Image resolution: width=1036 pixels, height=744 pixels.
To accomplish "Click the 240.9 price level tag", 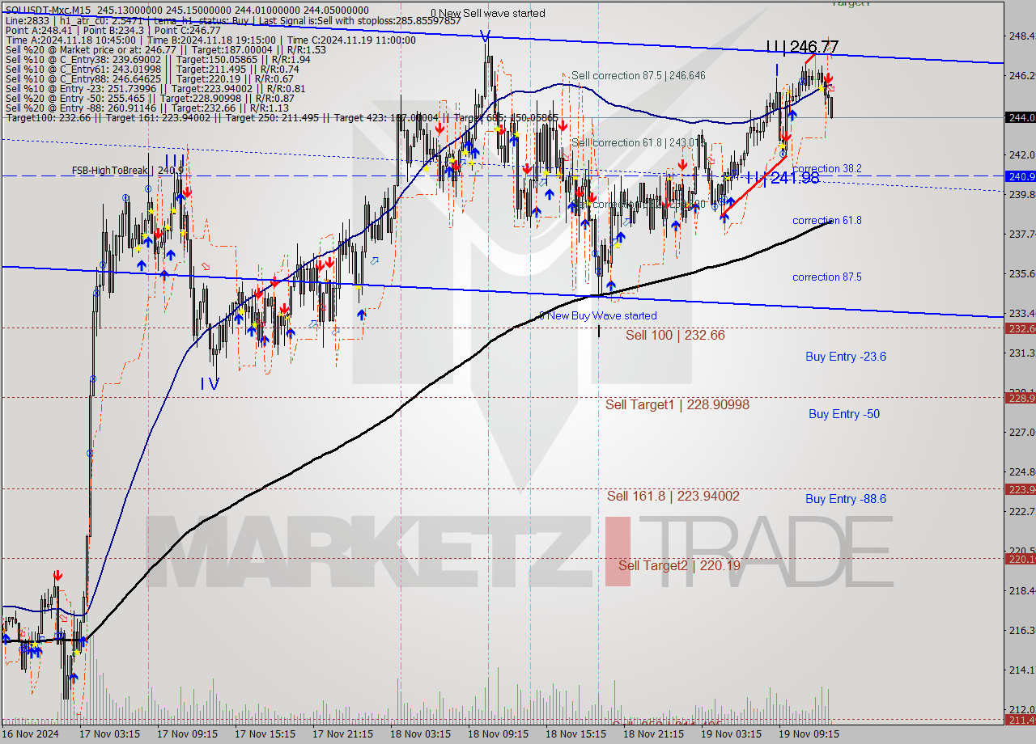I will 1021,175.
